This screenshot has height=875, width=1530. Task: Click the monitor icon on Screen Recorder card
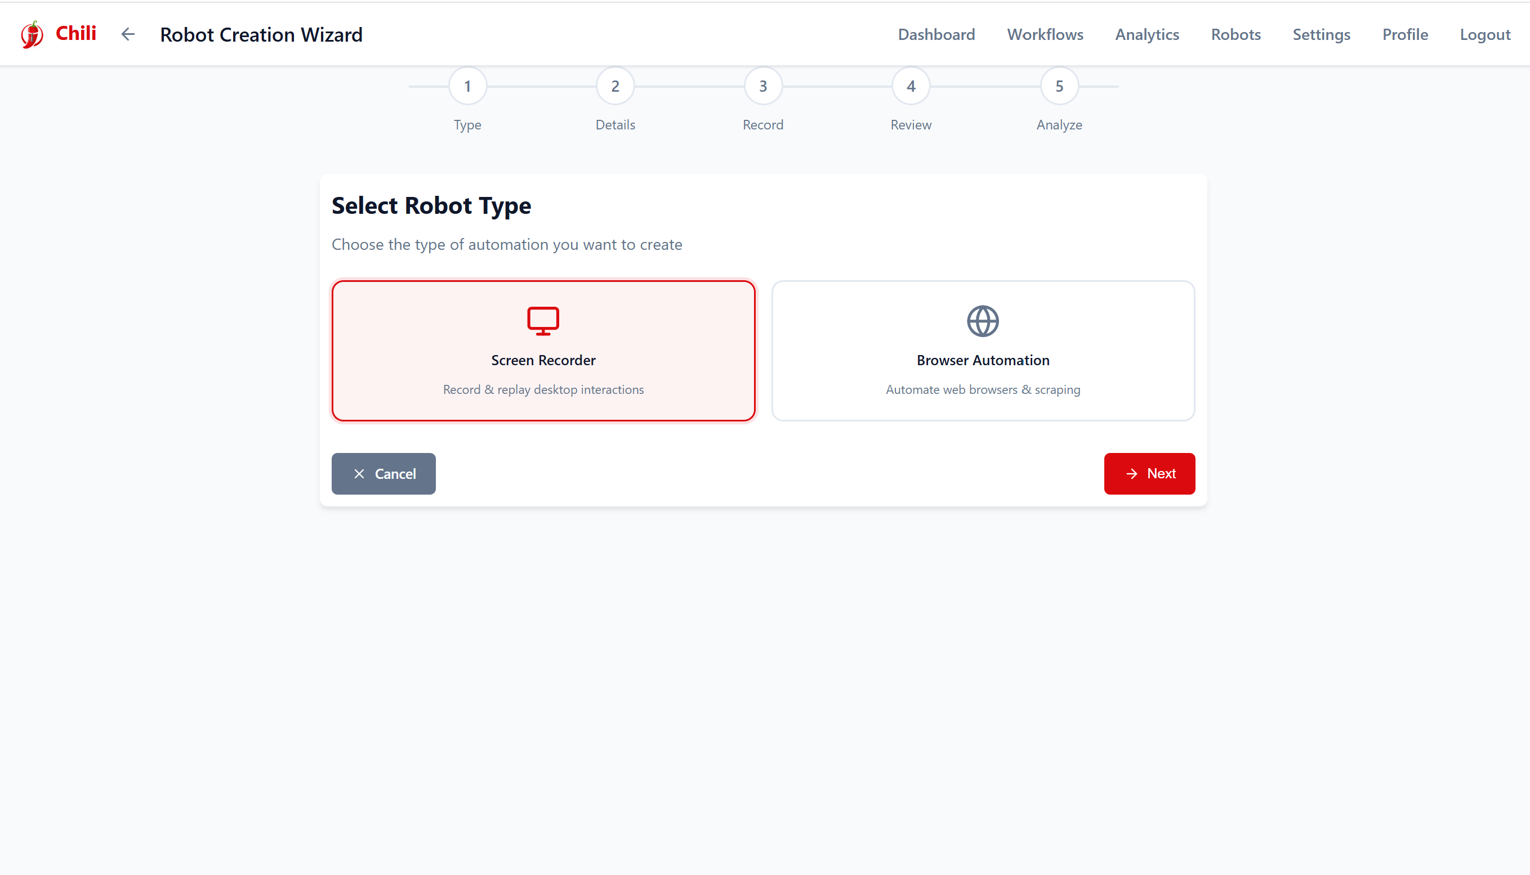pos(542,320)
